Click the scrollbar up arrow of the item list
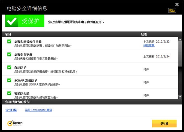184x132 pixels. pyautogui.click(x=180, y=39)
